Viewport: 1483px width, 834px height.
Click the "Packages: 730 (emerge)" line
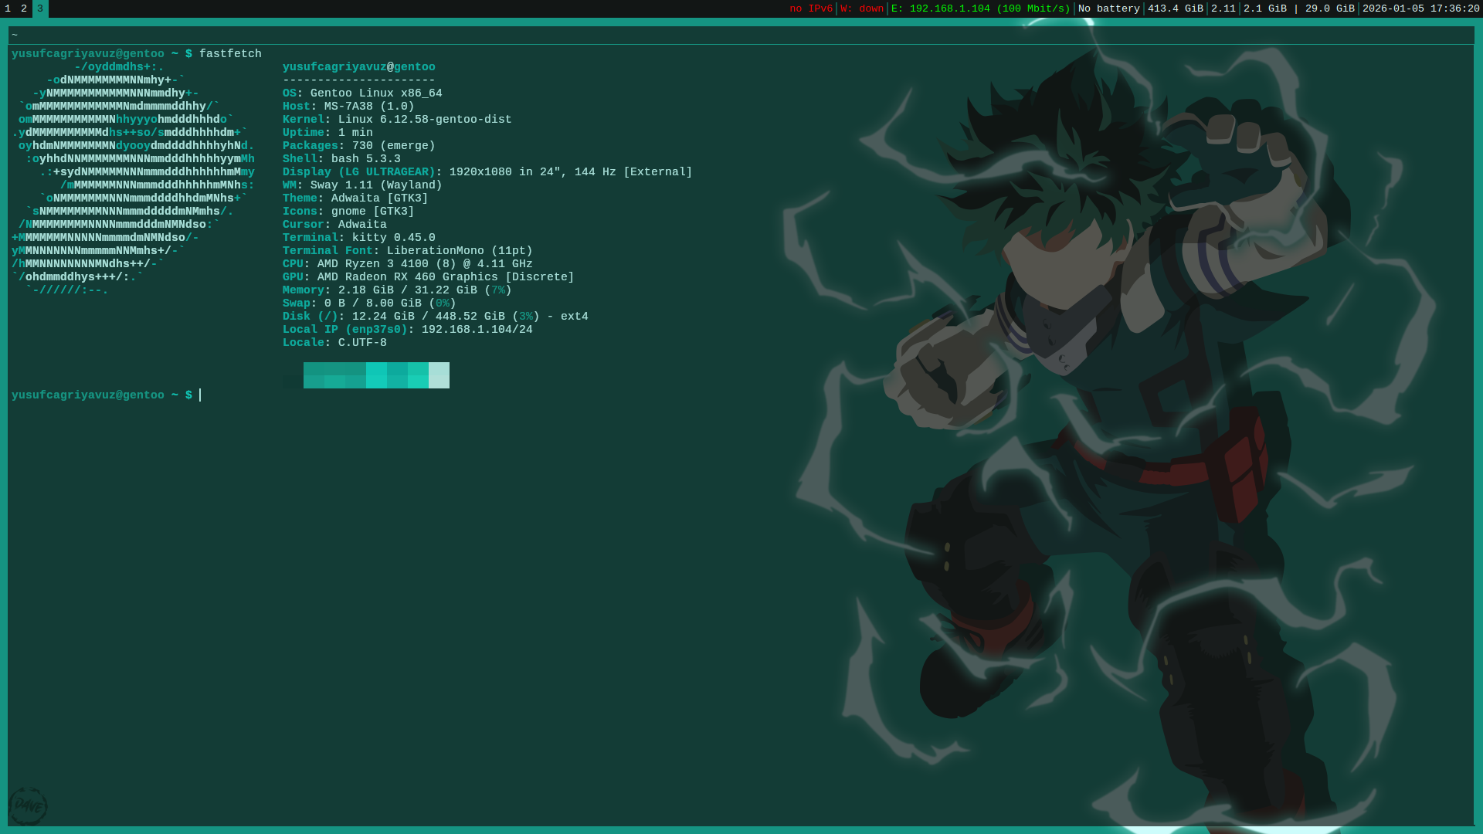(x=359, y=146)
